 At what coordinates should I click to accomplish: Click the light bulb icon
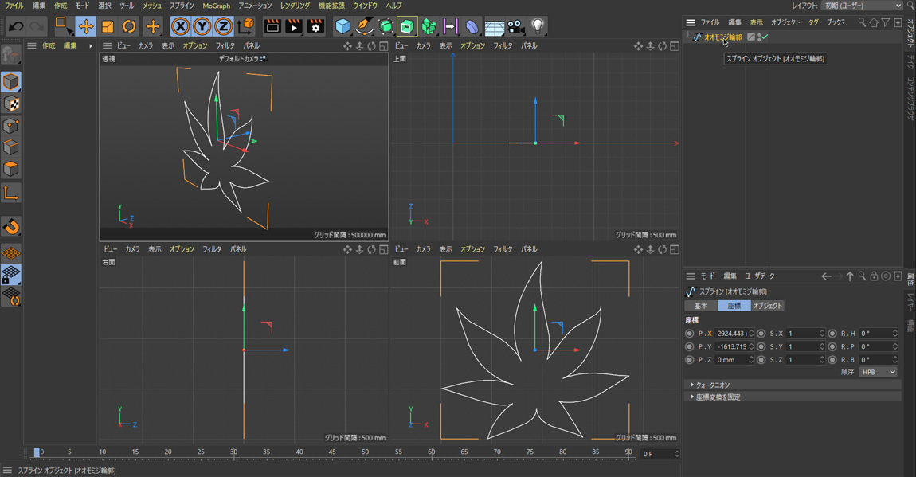tap(538, 26)
